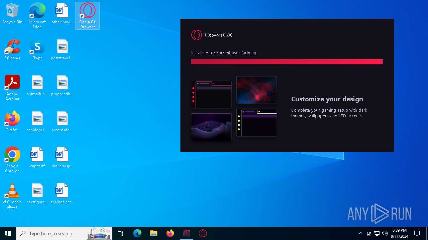428x240 pixels.
Task: Open Firefox from the taskbar
Action: click(x=170, y=233)
